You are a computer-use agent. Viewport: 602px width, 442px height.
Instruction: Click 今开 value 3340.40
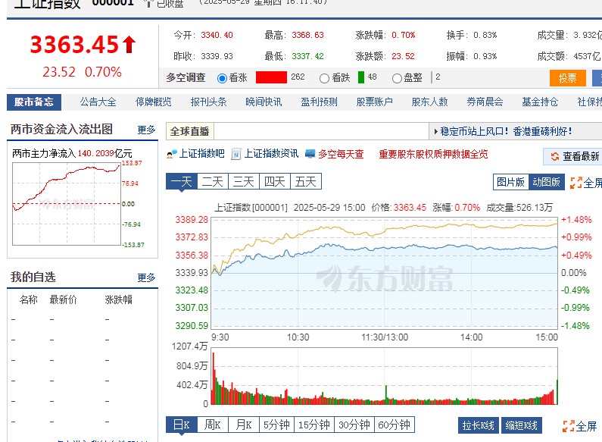pos(217,35)
